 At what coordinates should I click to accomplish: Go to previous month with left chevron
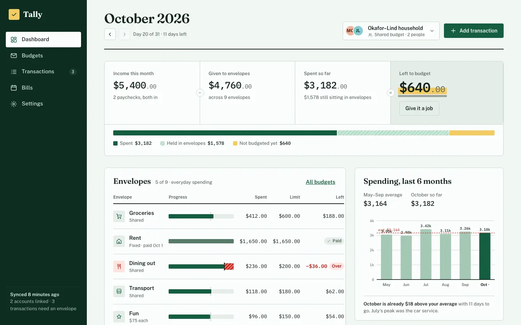(110, 34)
